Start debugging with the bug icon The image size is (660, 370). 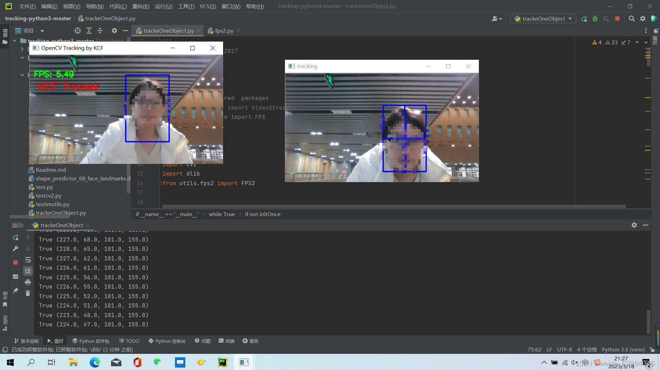point(595,19)
